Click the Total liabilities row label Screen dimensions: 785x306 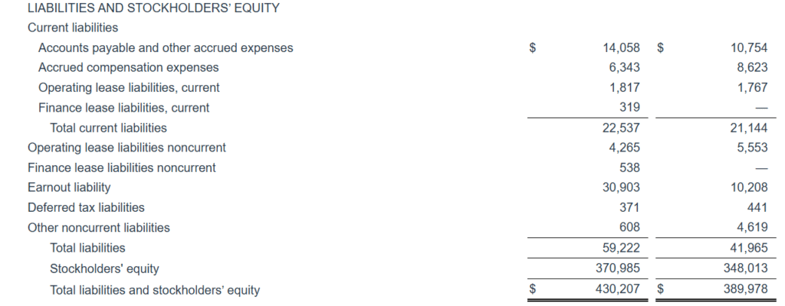(87, 248)
